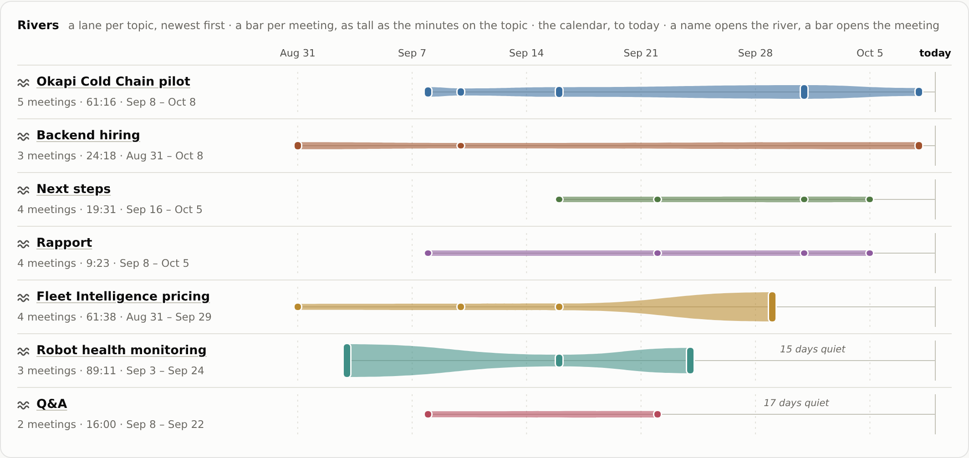969x458 pixels.
Task: Click the wave icon beside Robot health monitoring
Action: pyautogui.click(x=23, y=351)
